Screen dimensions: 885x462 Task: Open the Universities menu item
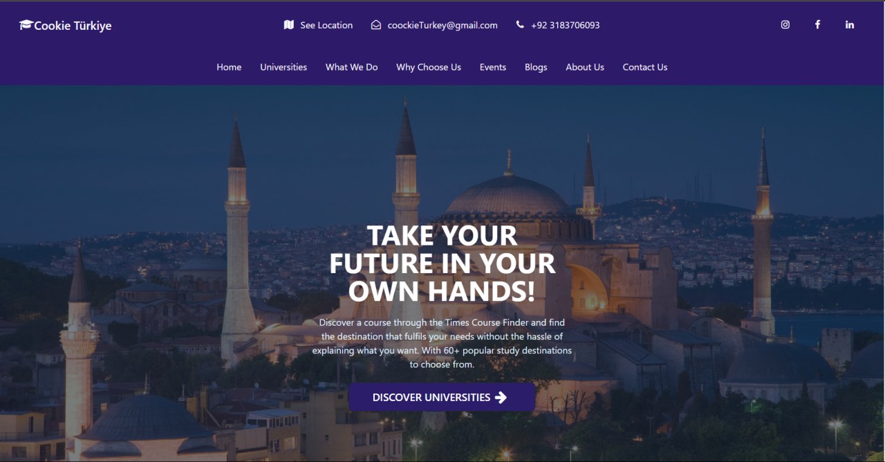point(283,67)
